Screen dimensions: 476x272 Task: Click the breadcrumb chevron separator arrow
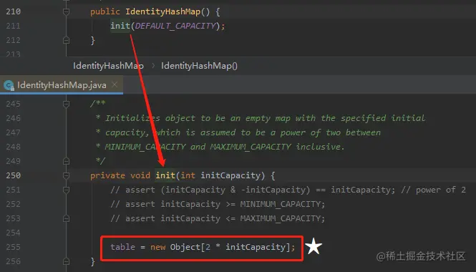153,66
